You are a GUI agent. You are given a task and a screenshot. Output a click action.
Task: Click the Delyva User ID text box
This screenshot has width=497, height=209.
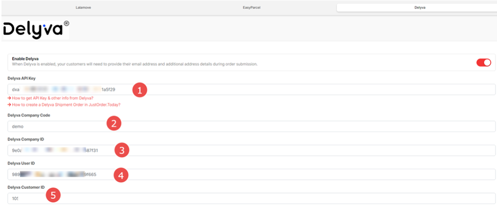tap(291, 174)
